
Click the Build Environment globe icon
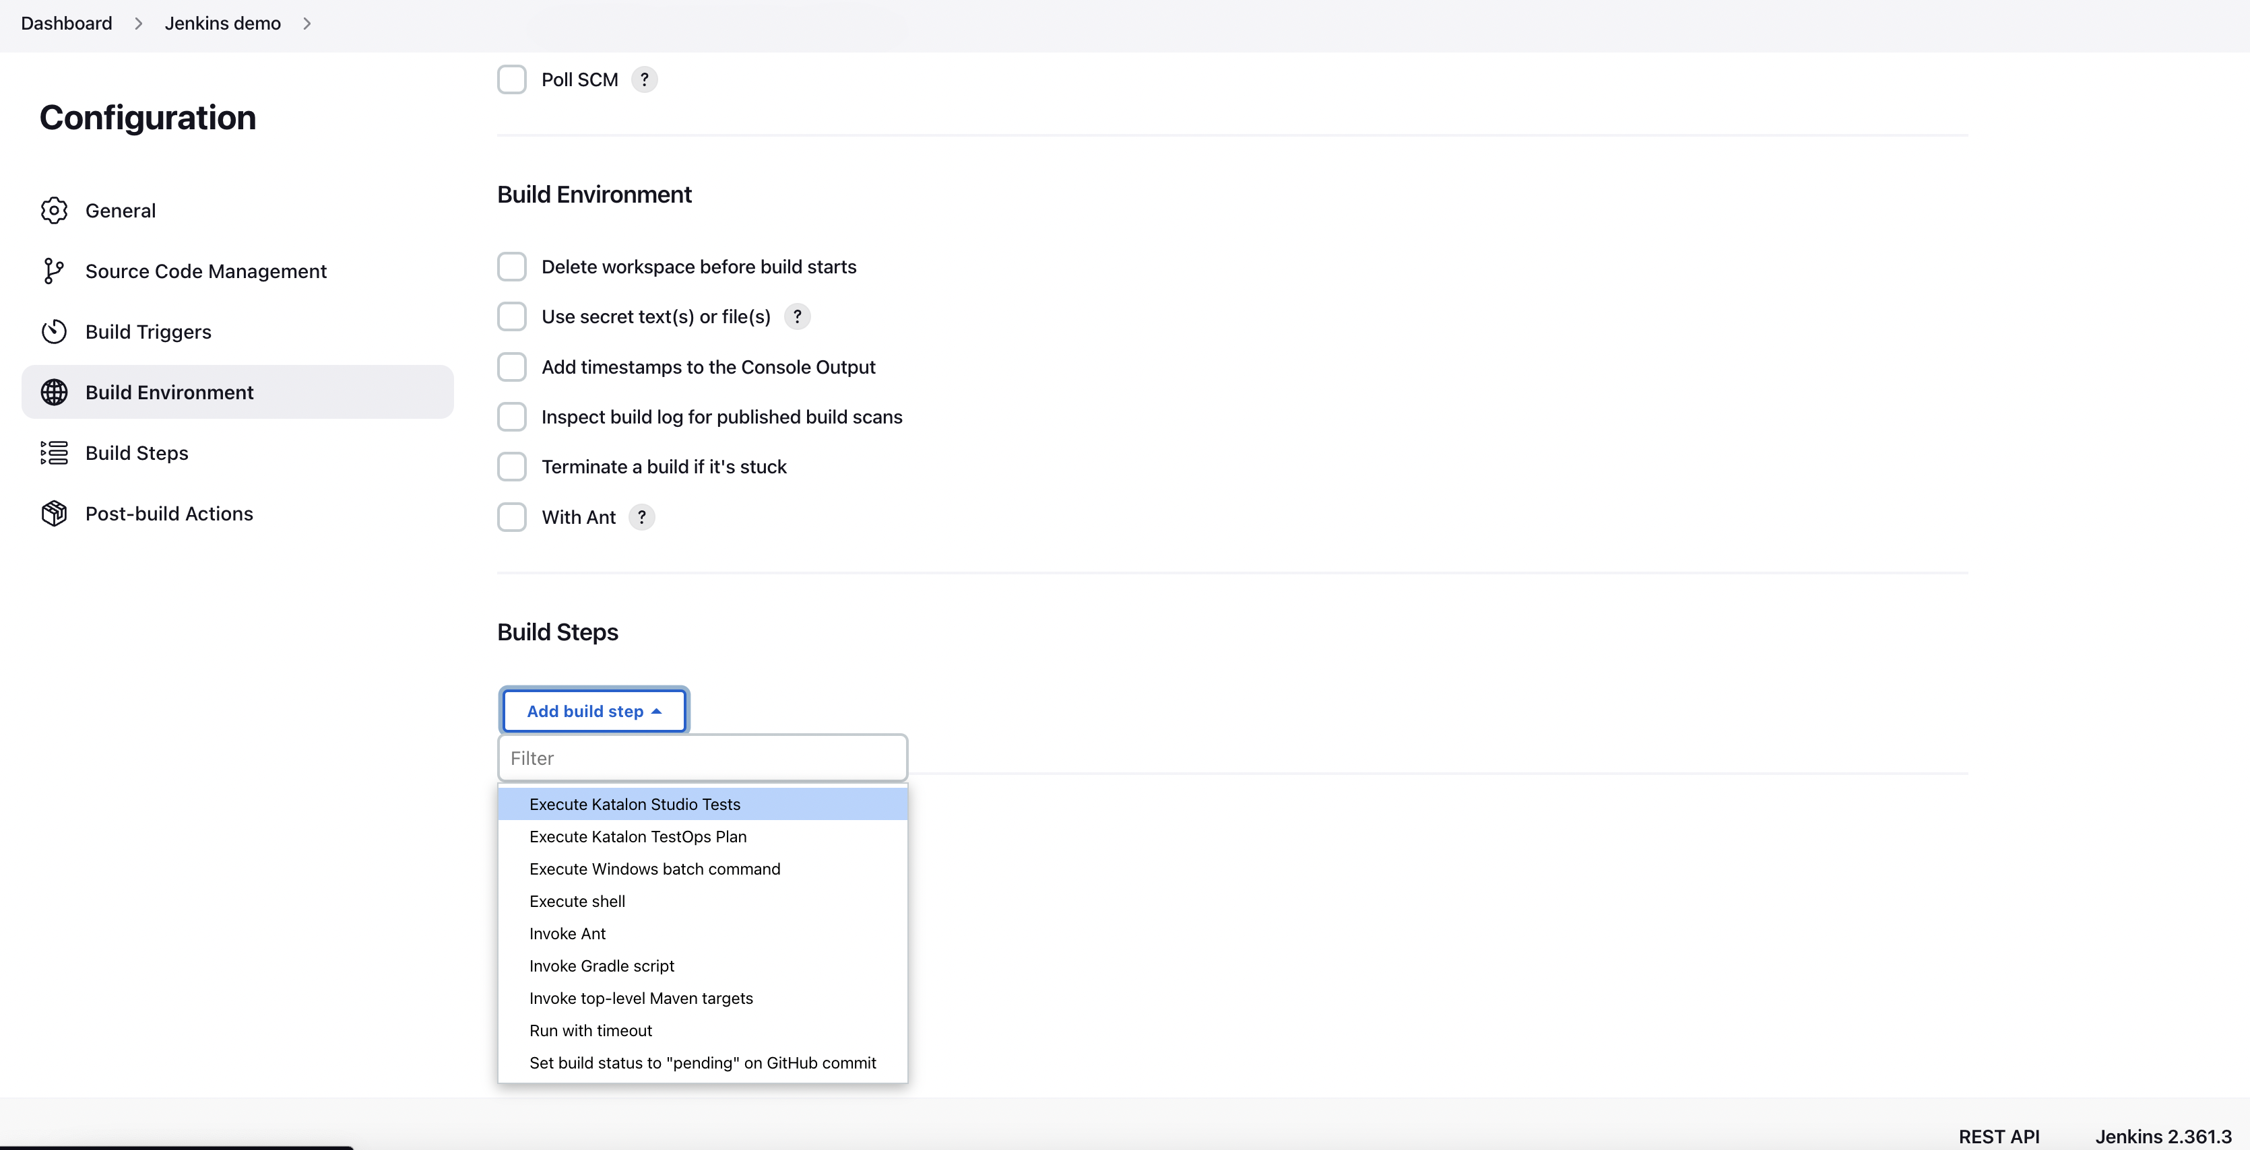click(x=53, y=392)
